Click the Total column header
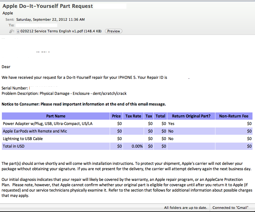 [160, 116]
